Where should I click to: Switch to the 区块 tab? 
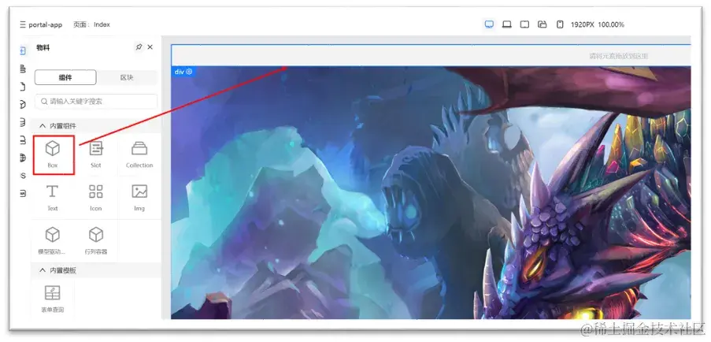[x=127, y=77]
